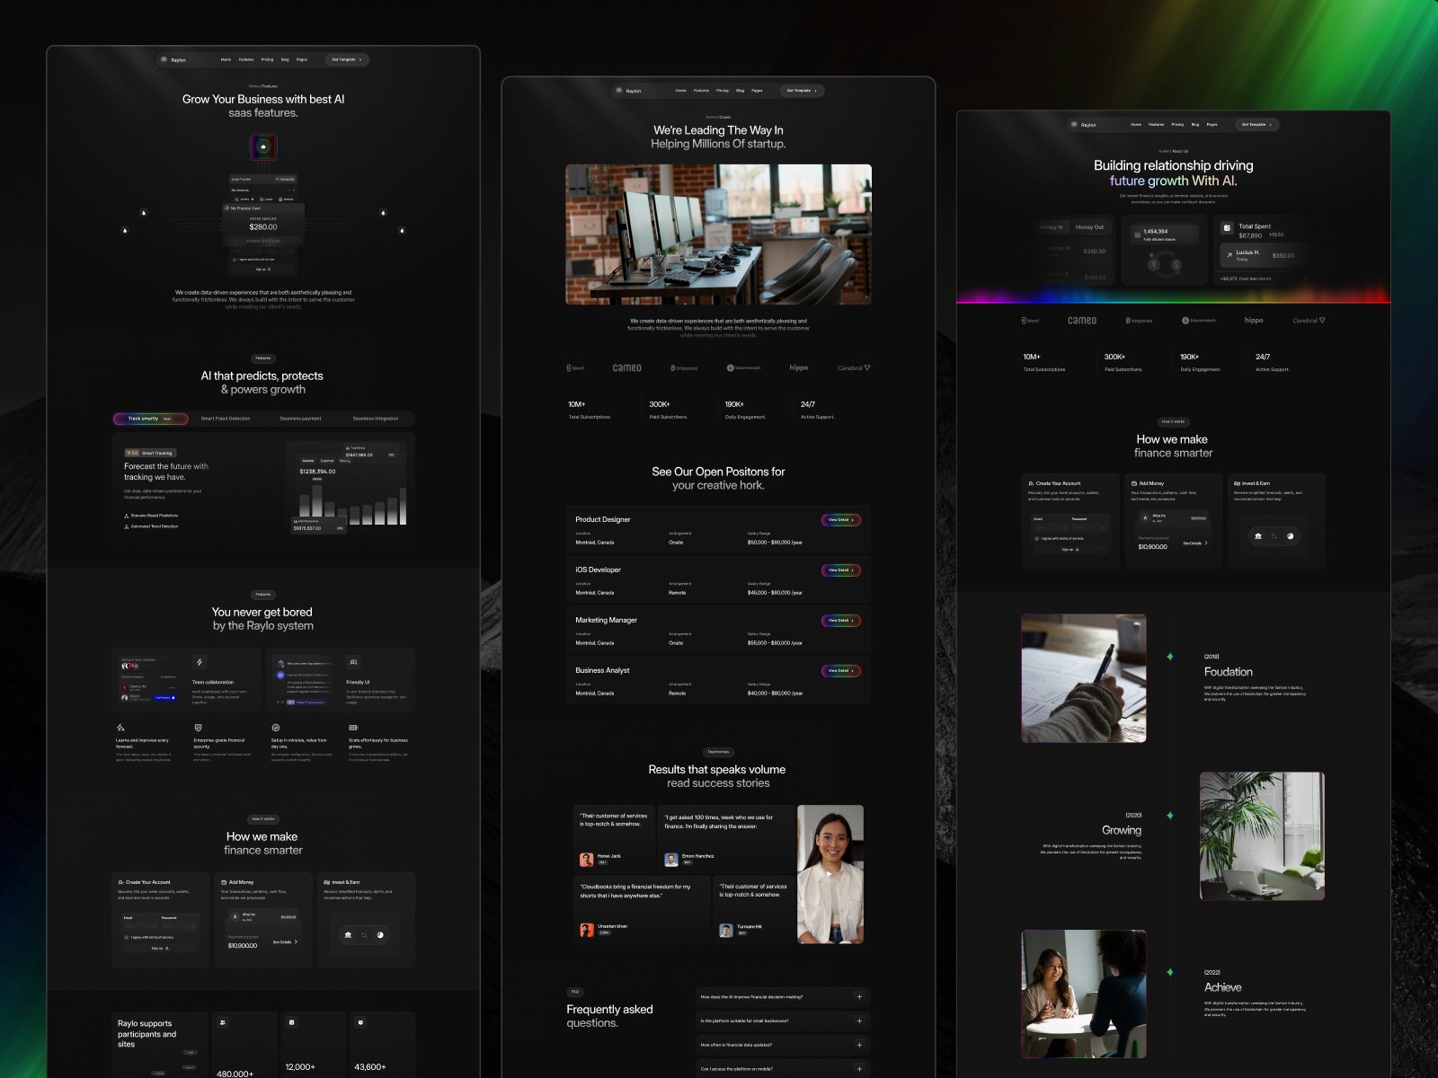Tick the terms checkbox on the About Us page

pyautogui.click(x=1036, y=538)
